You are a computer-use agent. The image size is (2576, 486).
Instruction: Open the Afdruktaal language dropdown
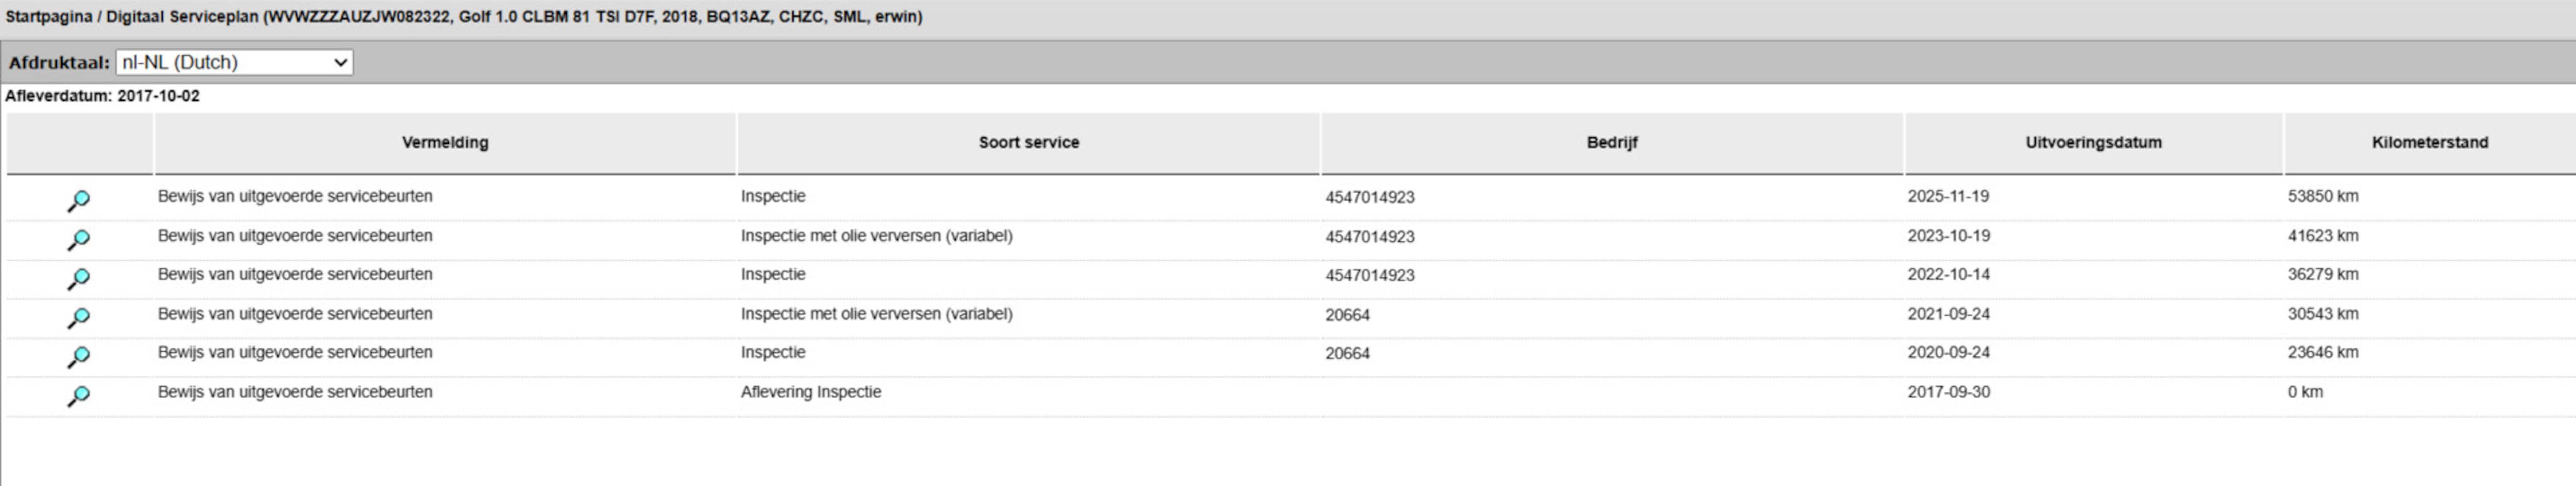(234, 62)
